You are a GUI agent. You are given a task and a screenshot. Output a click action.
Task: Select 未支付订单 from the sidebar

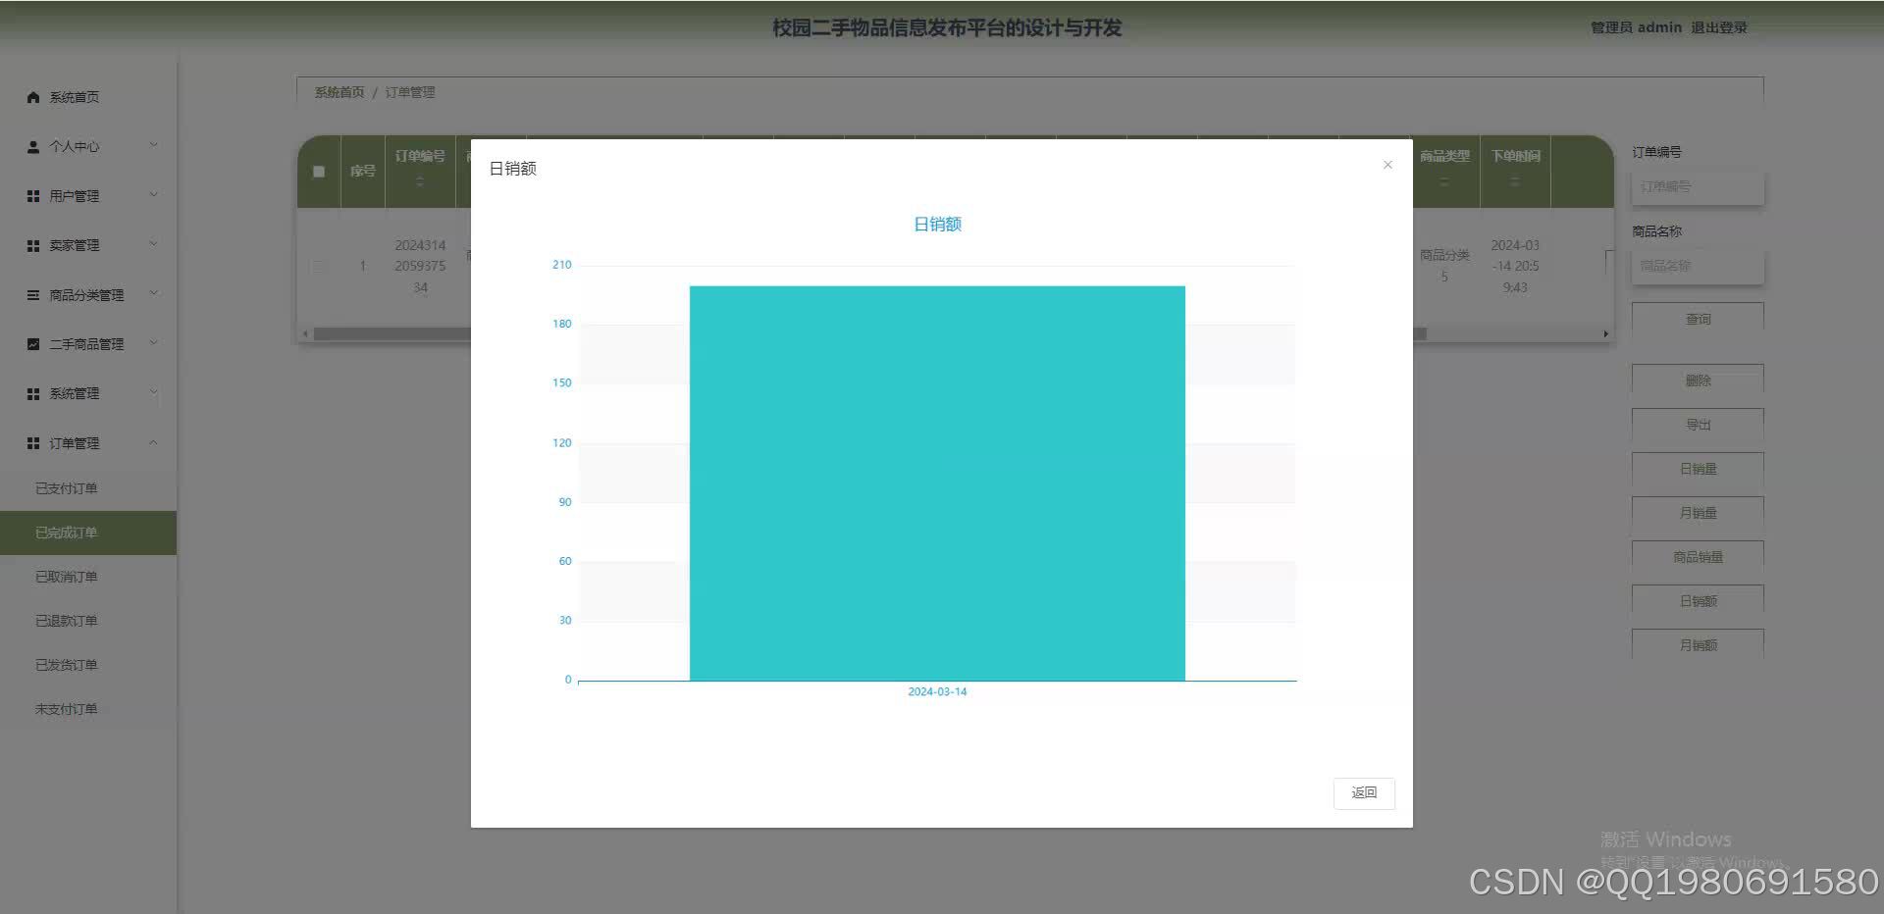[69, 708]
